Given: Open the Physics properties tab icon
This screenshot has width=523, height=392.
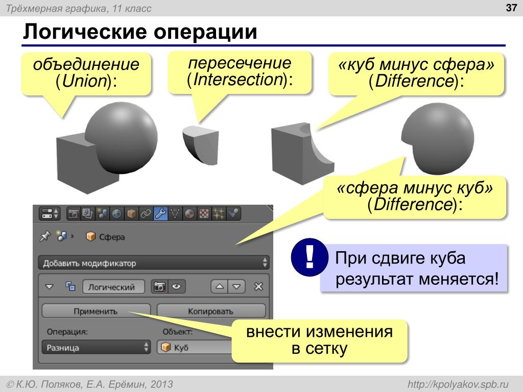Looking at the screenshot, I should pos(233,214).
